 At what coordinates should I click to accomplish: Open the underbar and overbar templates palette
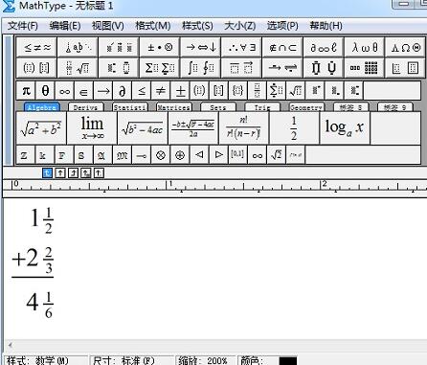point(241,68)
